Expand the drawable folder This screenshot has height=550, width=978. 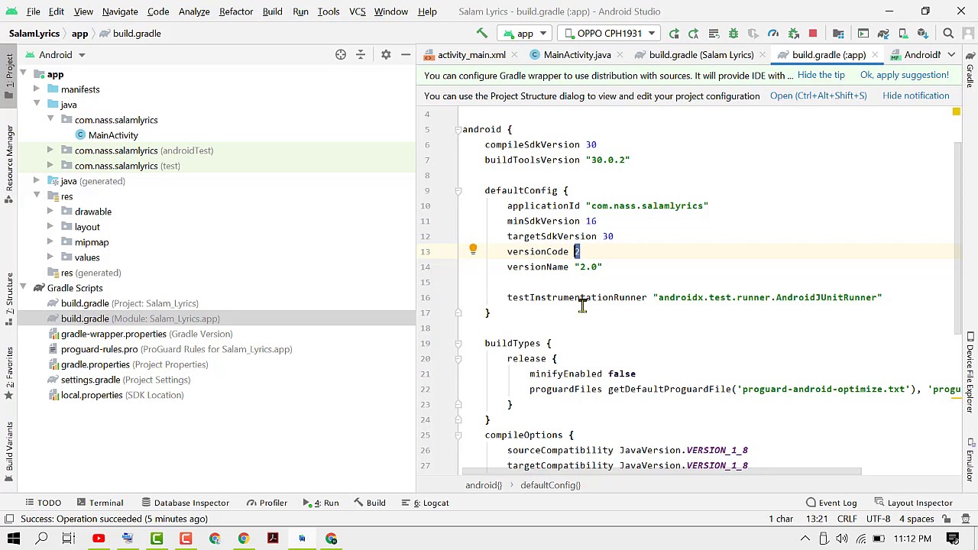tap(50, 212)
